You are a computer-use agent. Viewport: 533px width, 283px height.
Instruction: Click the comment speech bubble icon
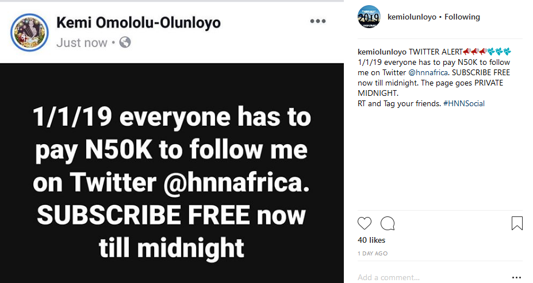tap(388, 223)
